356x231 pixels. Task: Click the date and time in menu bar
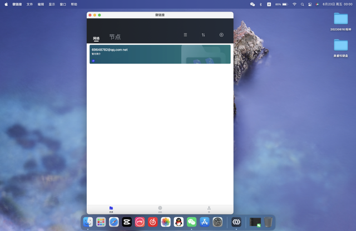click(338, 4)
